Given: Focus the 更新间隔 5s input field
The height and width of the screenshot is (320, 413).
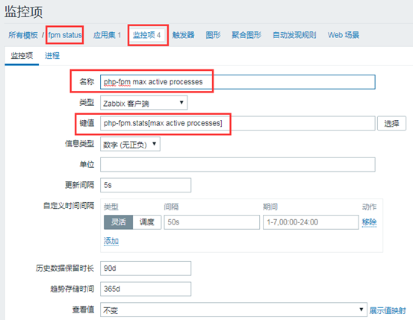Looking at the screenshot, I should tap(146, 185).
